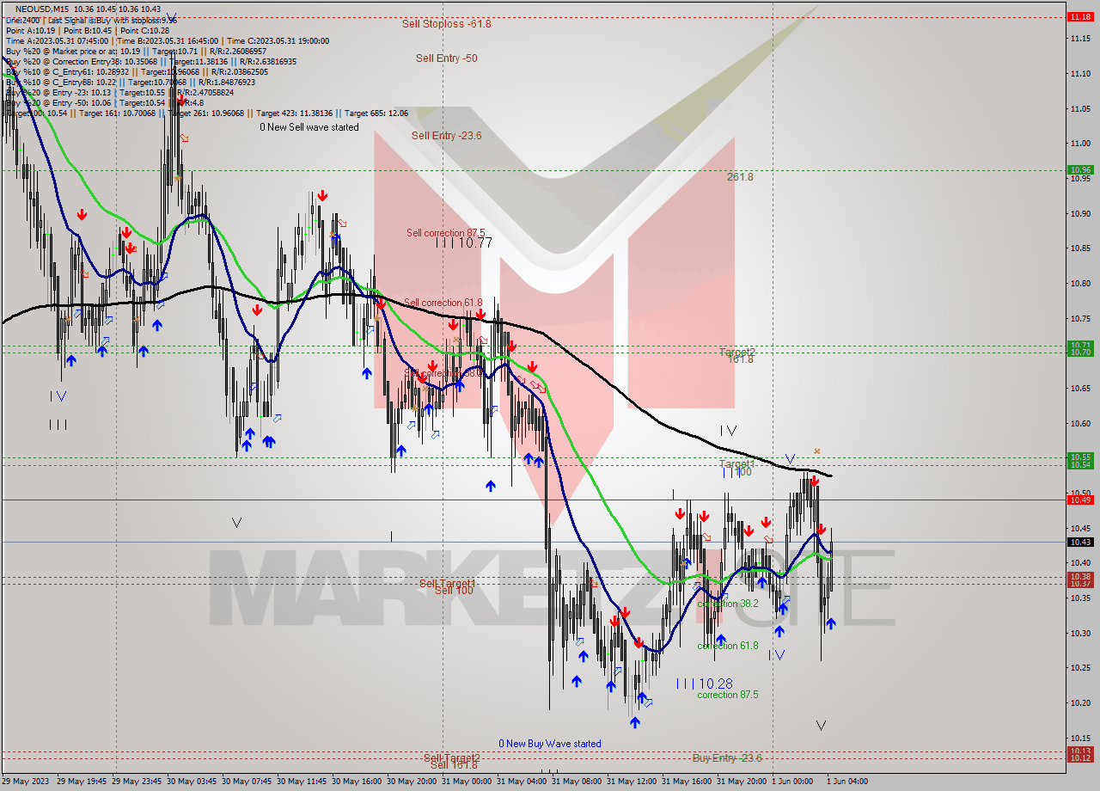Select the '261.8' Fibonacci level label
This screenshot has height=791, width=1100.
point(740,177)
